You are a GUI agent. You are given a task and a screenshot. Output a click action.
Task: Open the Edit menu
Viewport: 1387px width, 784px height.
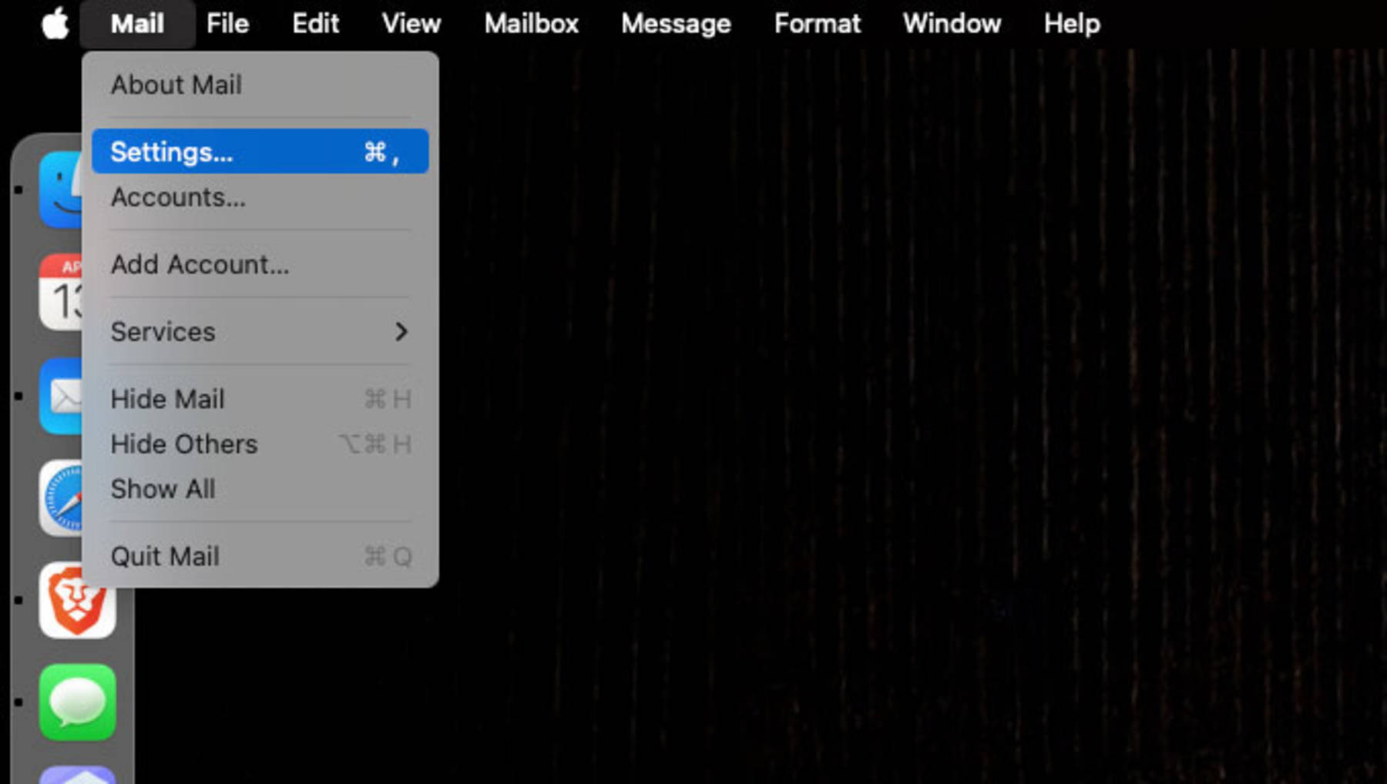tap(315, 24)
